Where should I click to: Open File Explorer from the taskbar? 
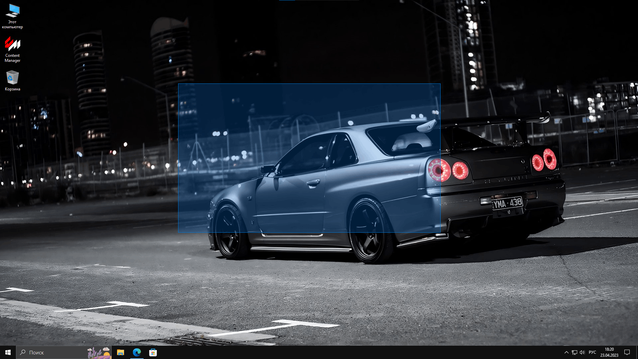[120, 352]
